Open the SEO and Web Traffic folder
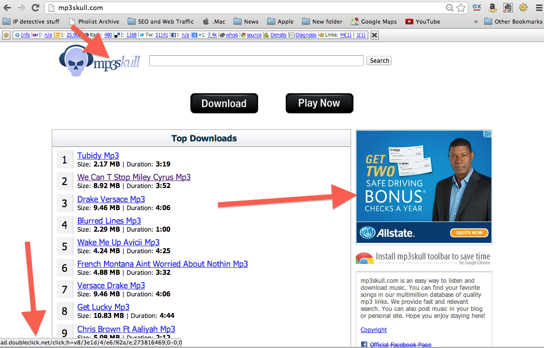The height and width of the screenshot is (348, 544). coord(161,22)
